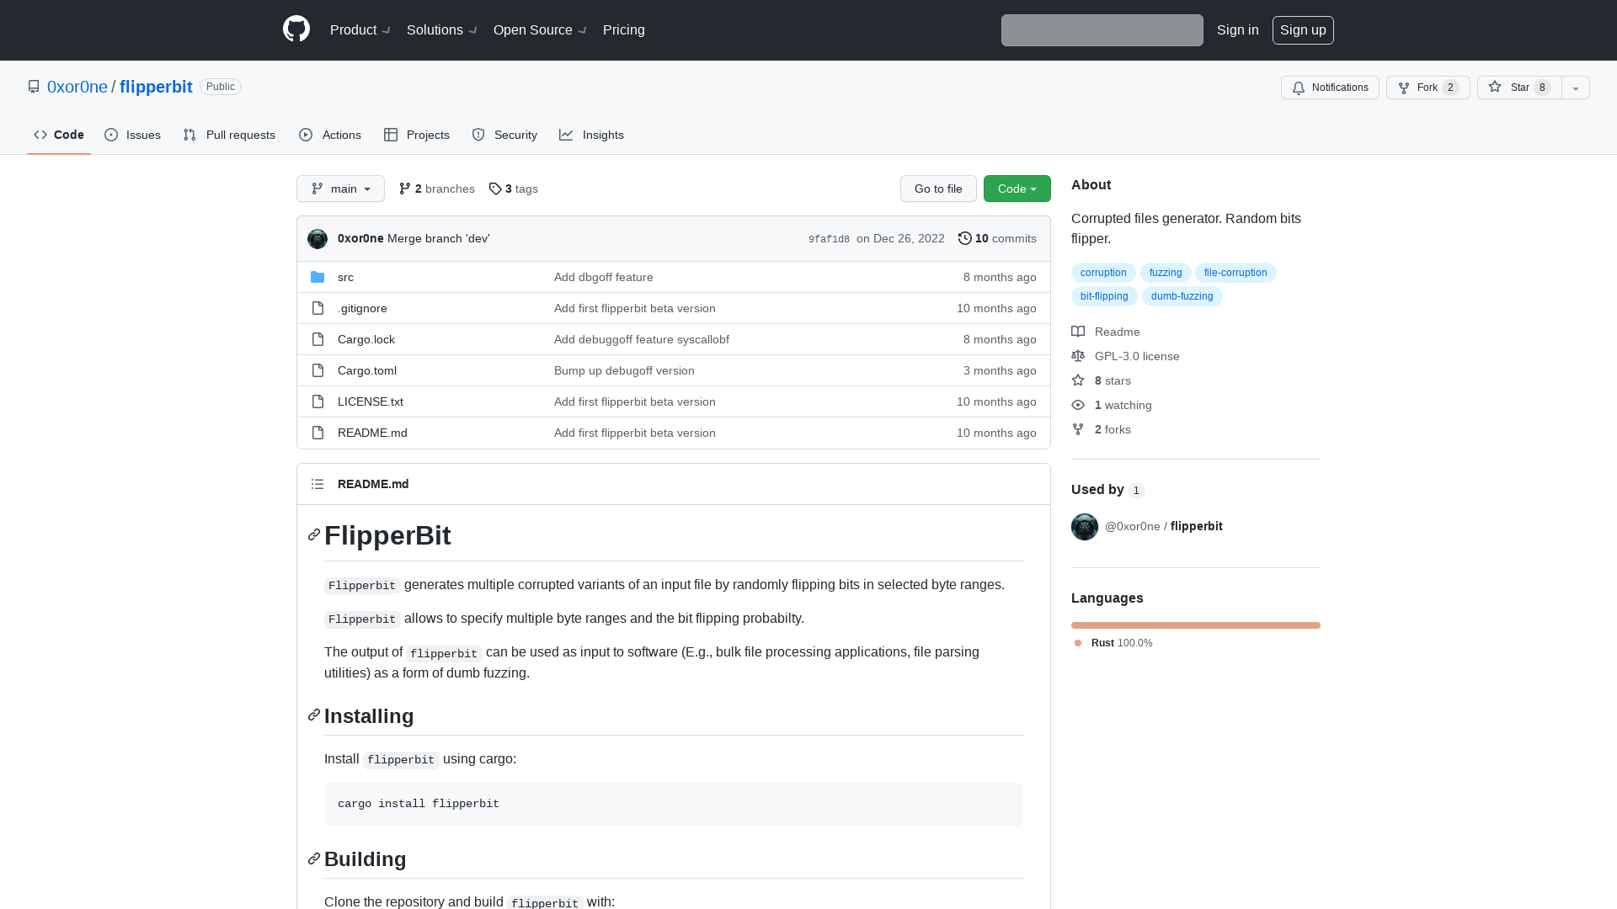Image resolution: width=1617 pixels, height=909 pixels.
Task: Toggle Watch notifications for repository
Action: 1329,87
